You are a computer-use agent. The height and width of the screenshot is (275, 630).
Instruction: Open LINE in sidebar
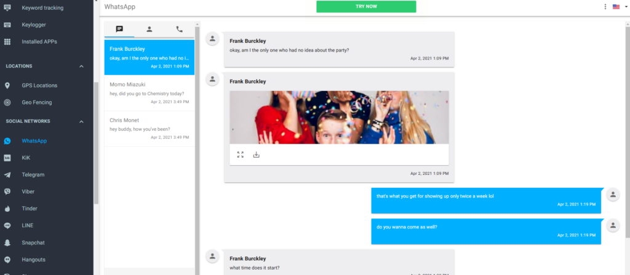[27, 226]
